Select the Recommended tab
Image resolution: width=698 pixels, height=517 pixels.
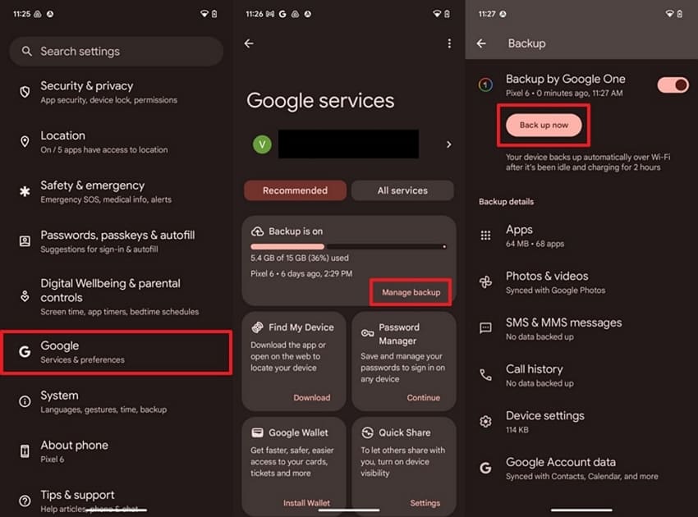coord(295,190)
